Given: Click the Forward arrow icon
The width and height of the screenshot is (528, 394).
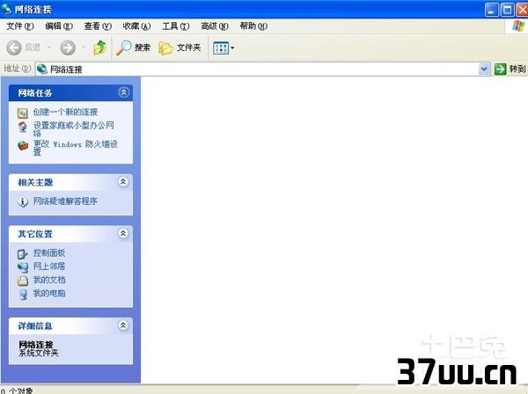Looking at the screenshot, I should [68, 47].
